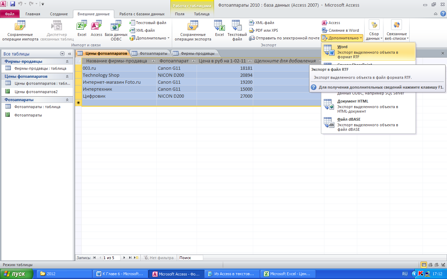The height and width of the screenshot is (279, 447).
Task: Select Word RTF export option
Action: [368, 52]
